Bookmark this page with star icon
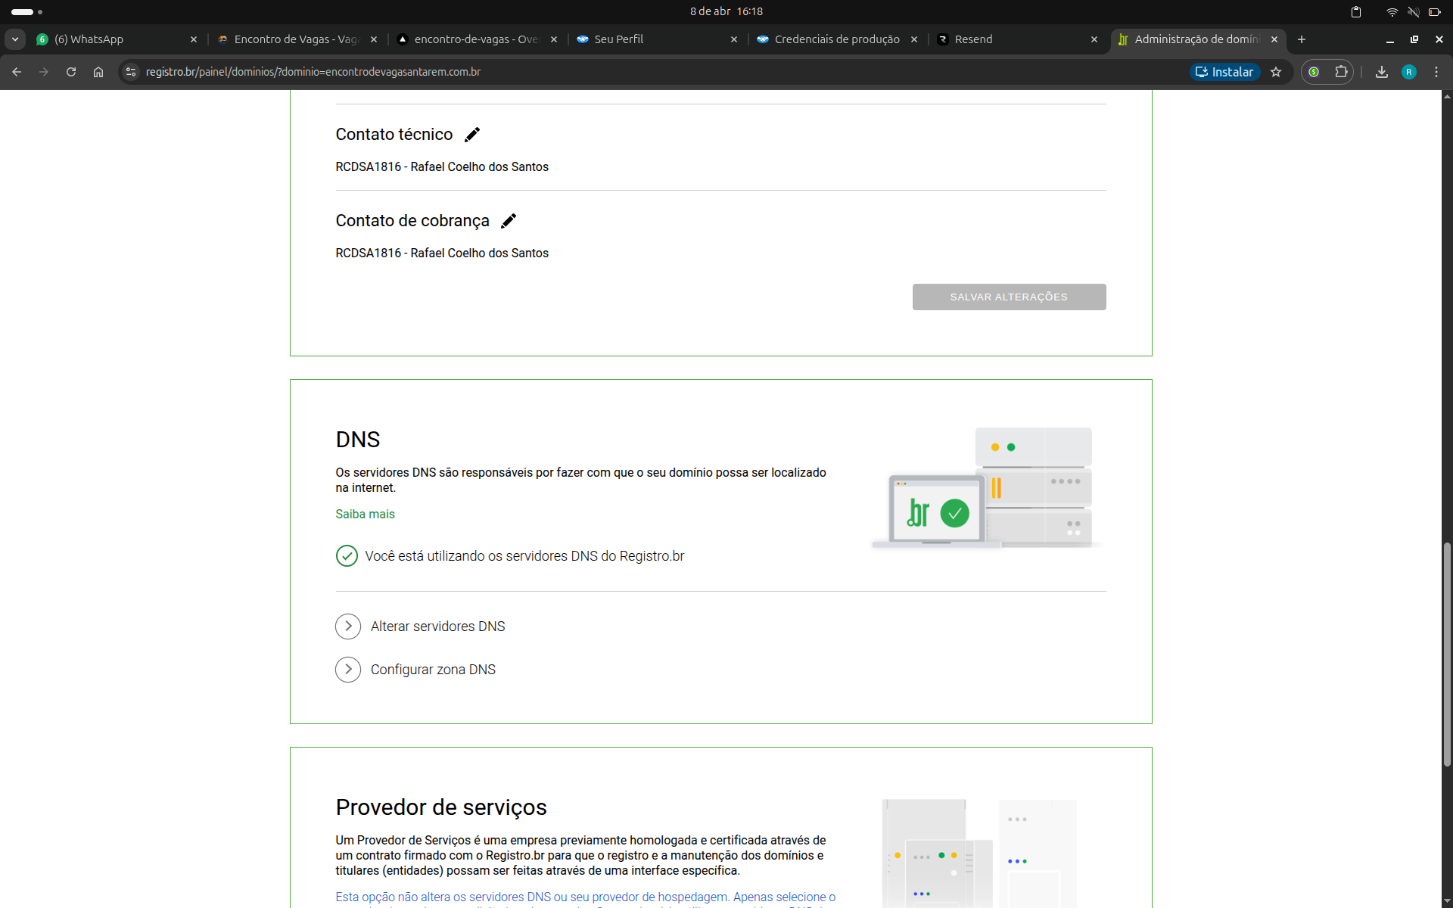Image resolution: width=1453 pixels, height=908 pixels. [1276, 72]
